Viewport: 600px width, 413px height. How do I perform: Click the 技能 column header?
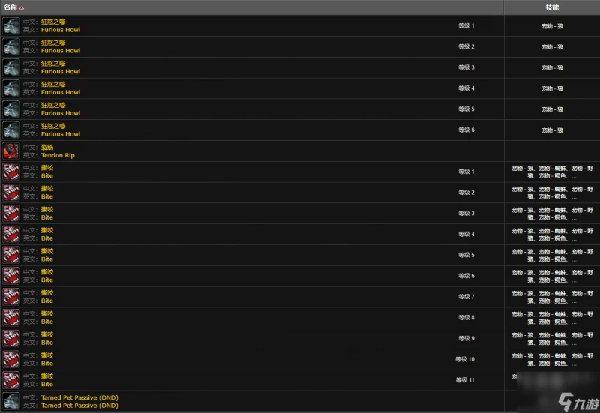click(x=551, y=7)
